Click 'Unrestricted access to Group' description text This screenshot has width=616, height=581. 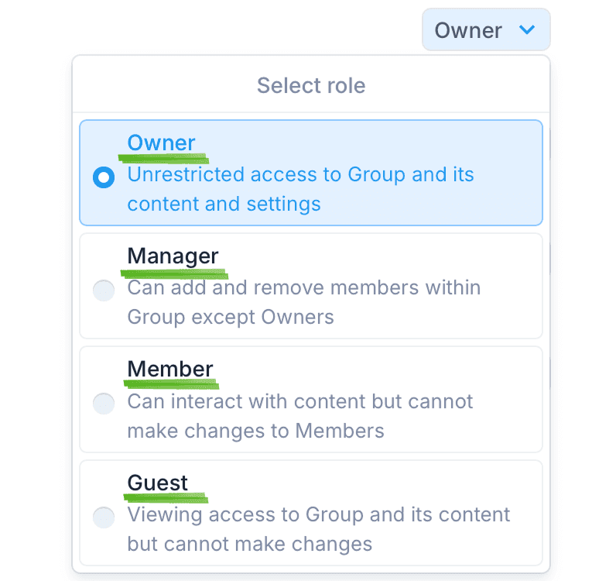tap(300, 174)
